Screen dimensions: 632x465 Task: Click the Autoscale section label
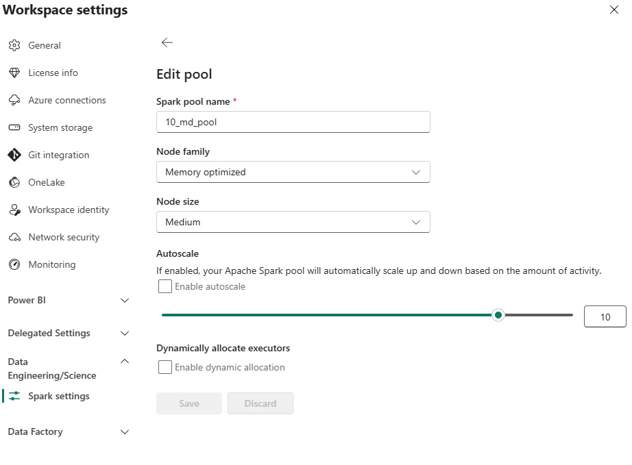click(x=178, y=253)
